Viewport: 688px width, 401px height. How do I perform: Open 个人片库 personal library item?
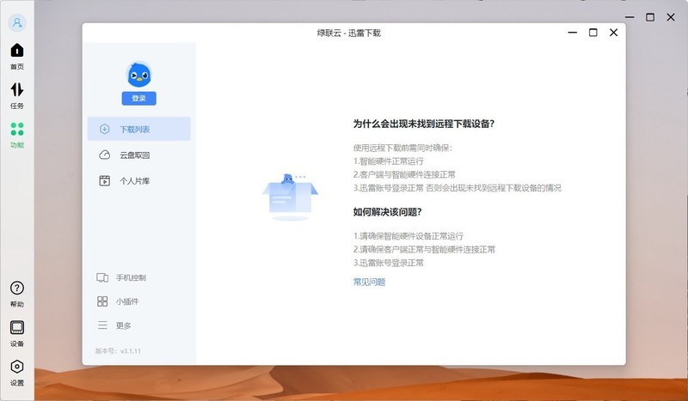(139, 180)
